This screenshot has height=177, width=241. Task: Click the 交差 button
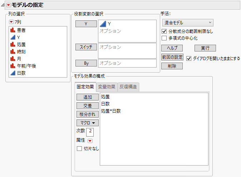pyautogui.click(x=87, y=106)
